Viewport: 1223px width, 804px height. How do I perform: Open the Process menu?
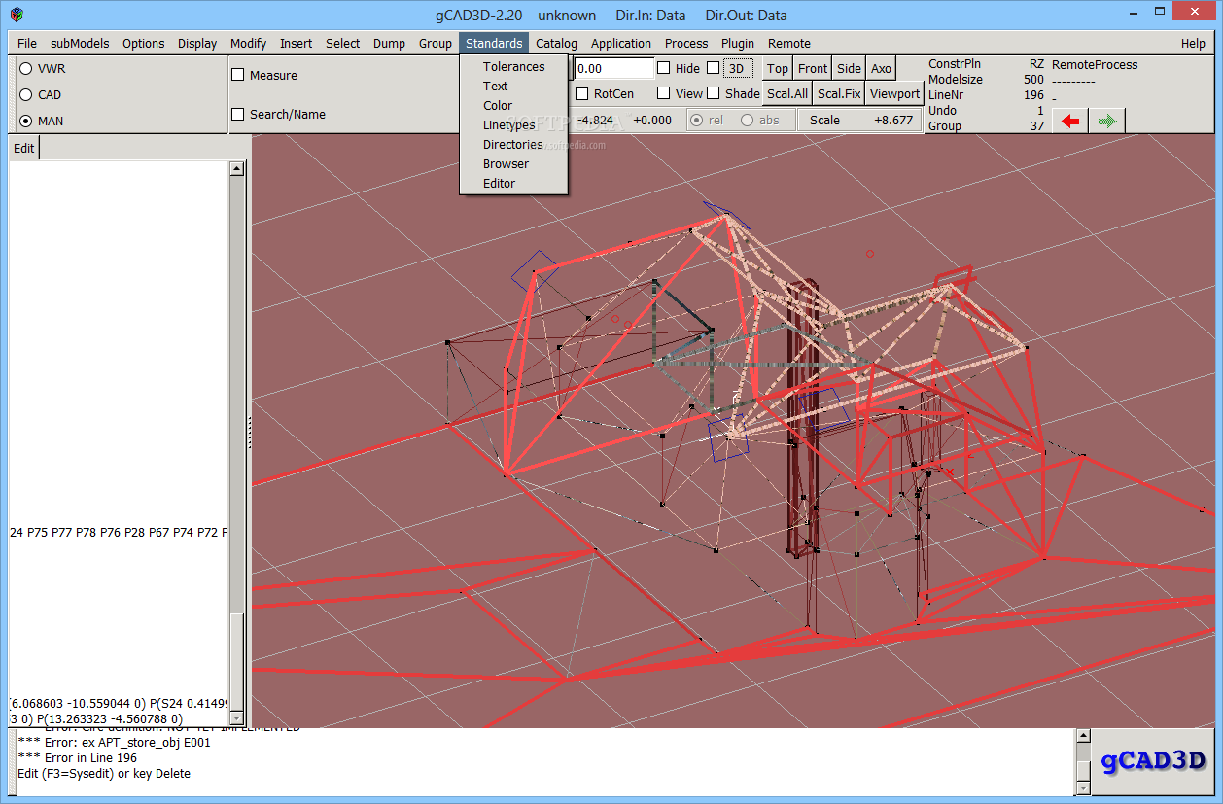686,43
